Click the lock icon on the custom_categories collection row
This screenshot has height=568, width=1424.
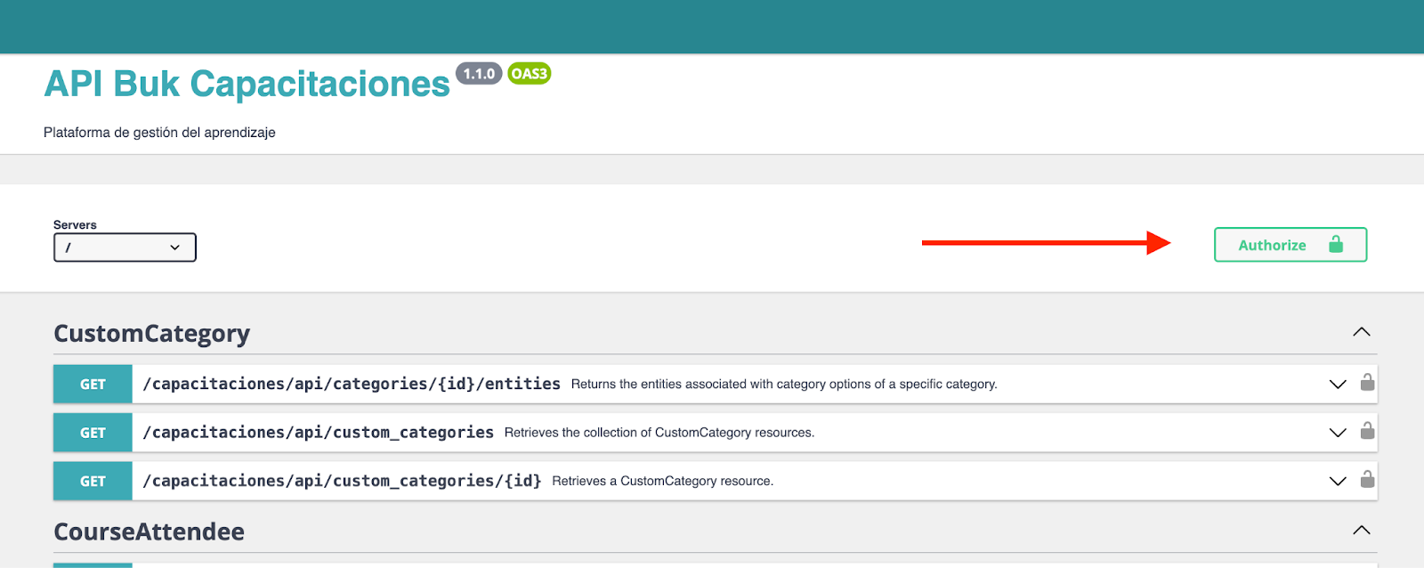tap(1367, 432)
